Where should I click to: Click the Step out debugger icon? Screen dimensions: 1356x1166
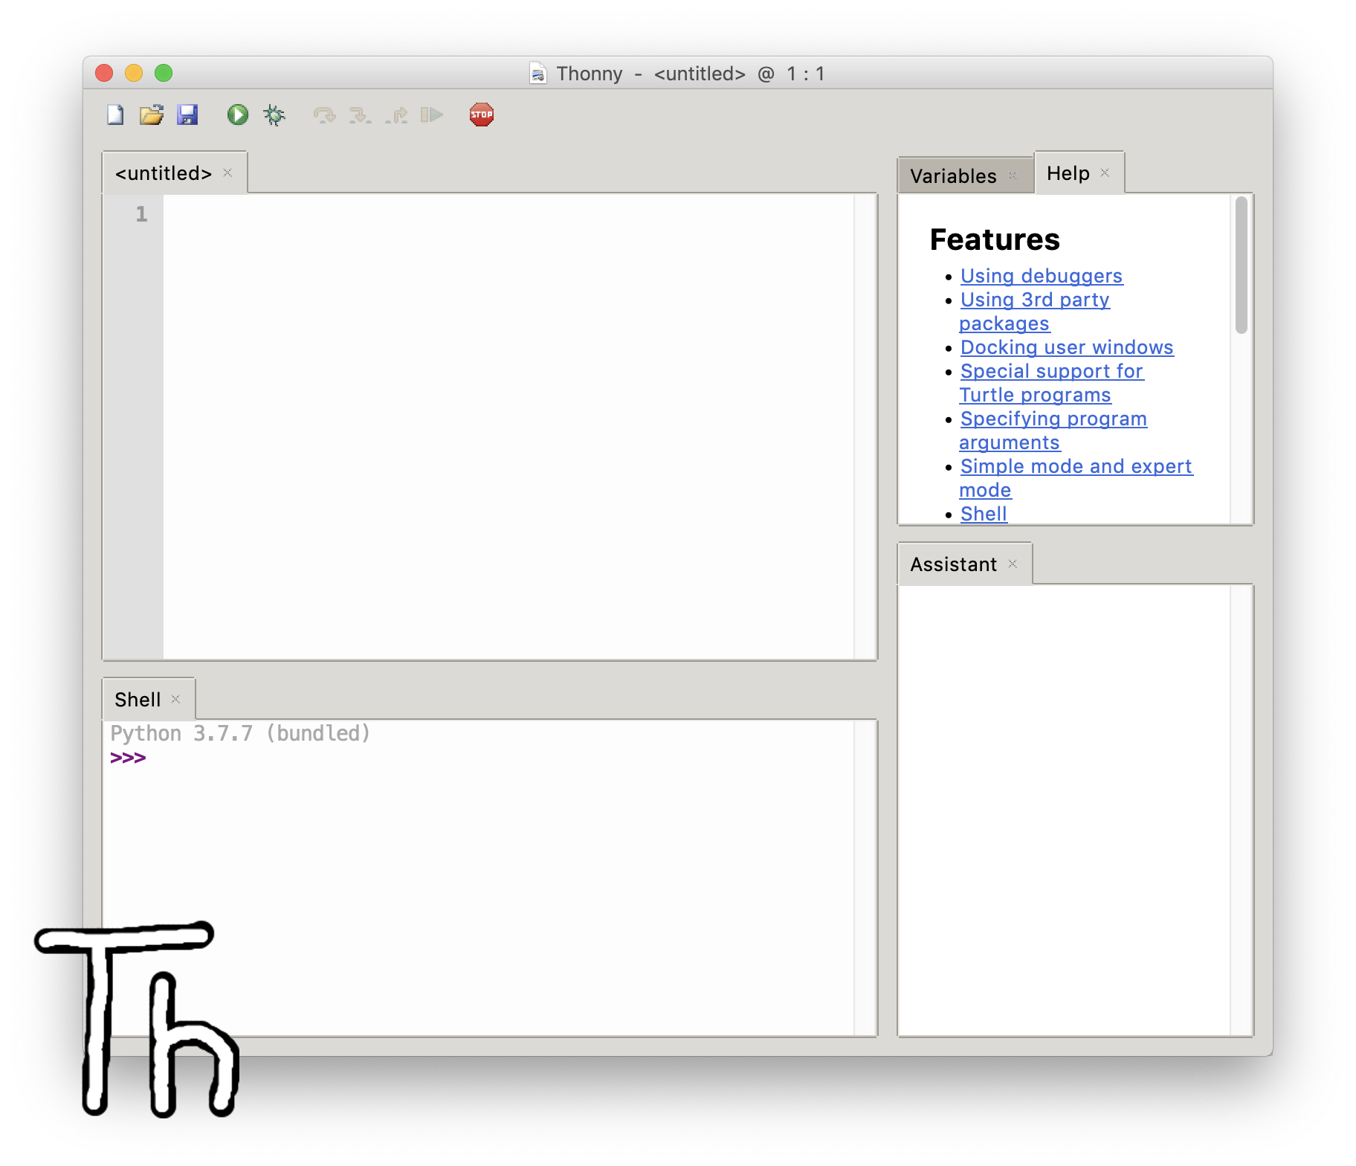pos(396,115)
